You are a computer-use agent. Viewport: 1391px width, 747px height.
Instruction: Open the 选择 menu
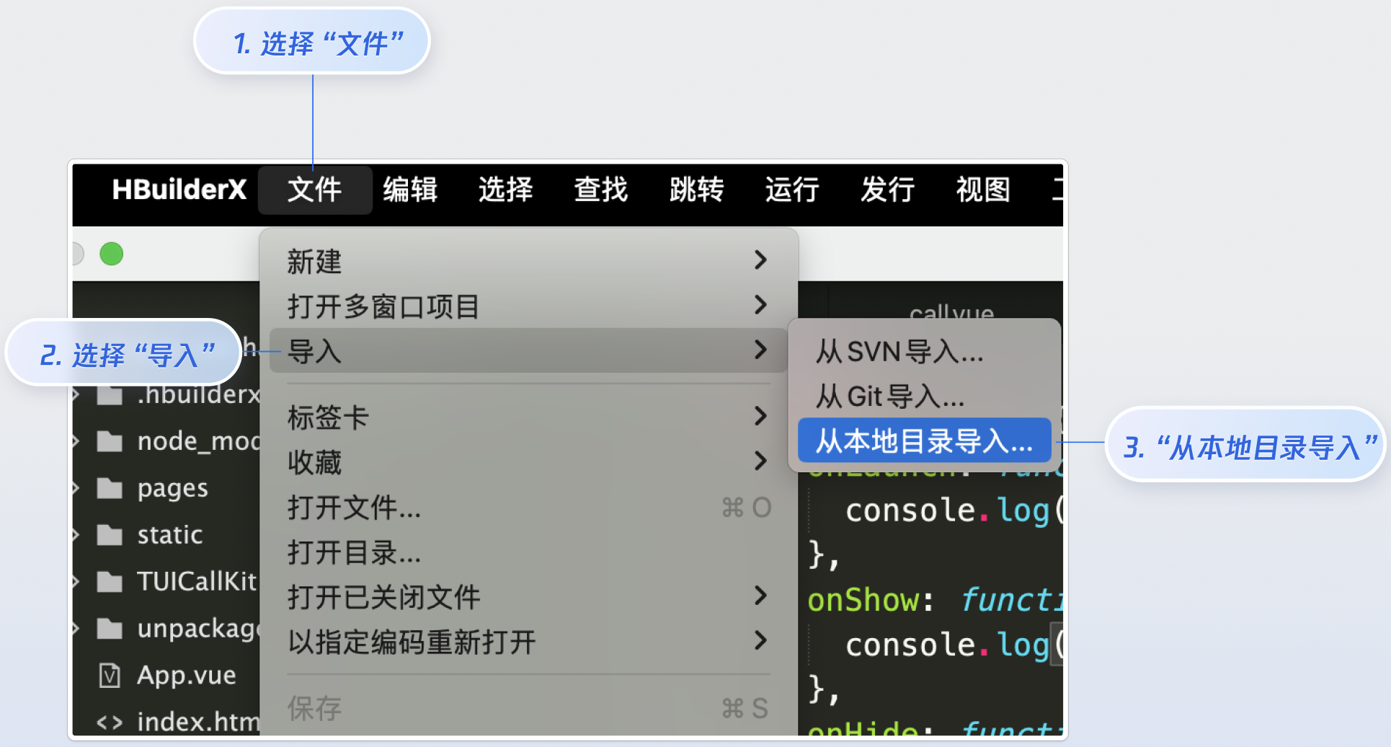[505, 190]
